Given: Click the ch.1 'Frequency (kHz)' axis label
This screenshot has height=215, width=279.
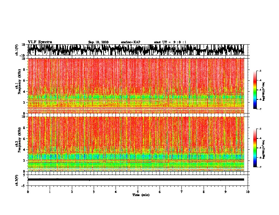Looking at the screenshot, I should [x=19, y=82].
